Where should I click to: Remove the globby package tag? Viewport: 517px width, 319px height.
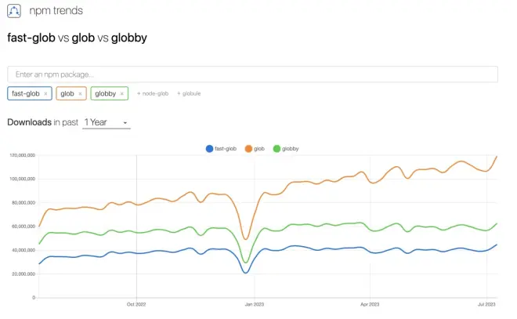[x=122, y=94]
